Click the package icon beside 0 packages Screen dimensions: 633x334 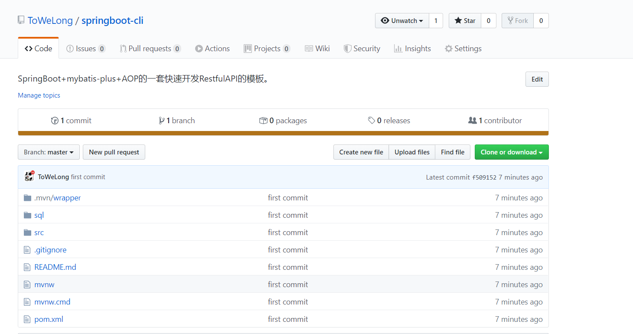pyautogui.click(x=263, y=121)
